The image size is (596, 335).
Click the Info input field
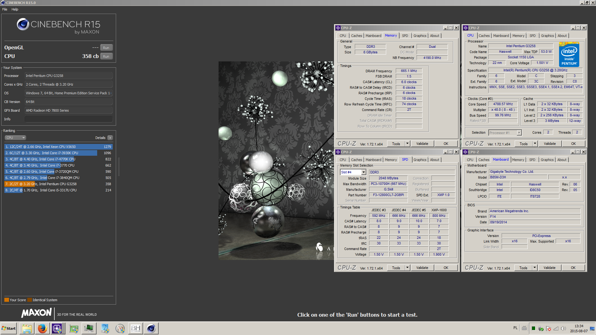[69, 119]
